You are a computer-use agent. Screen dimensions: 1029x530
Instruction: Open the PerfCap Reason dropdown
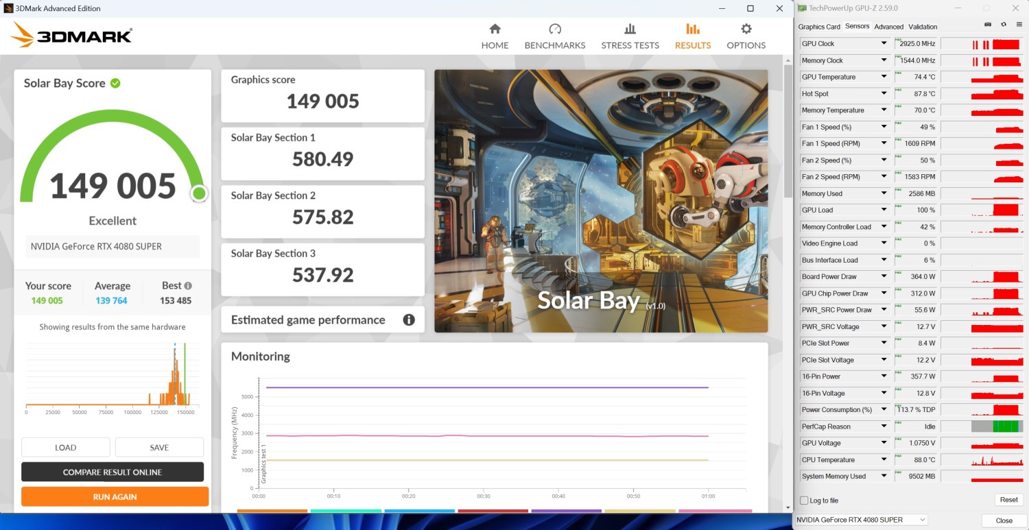coord(884,426)
